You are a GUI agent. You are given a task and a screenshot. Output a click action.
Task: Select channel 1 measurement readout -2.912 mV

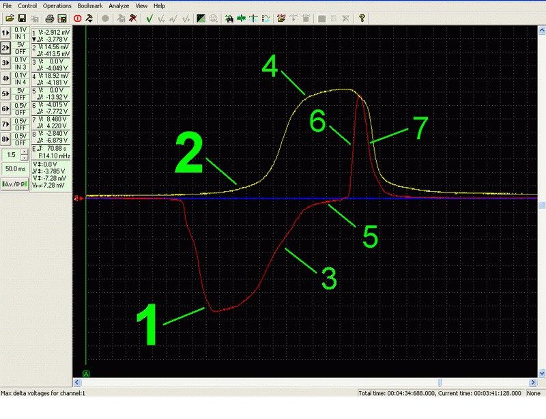(x=53, y=32)
